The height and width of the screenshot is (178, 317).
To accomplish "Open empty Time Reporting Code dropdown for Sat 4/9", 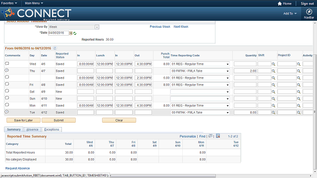I will click(x=200, y=91).
